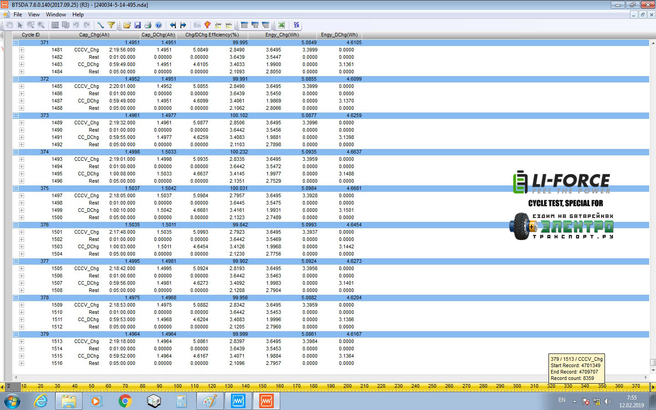Click cycle ruler left scroll arrow
The width and height of the screenshot is (656, 410).
2,387
